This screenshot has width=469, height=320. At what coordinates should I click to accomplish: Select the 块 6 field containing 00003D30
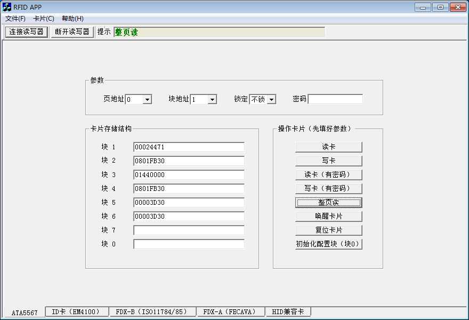pyautogui.click(x=189, y=217)
